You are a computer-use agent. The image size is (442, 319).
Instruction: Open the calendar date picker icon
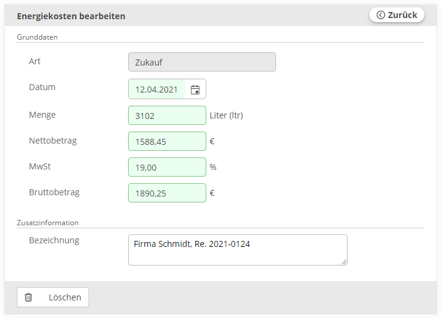pos(195,90)
